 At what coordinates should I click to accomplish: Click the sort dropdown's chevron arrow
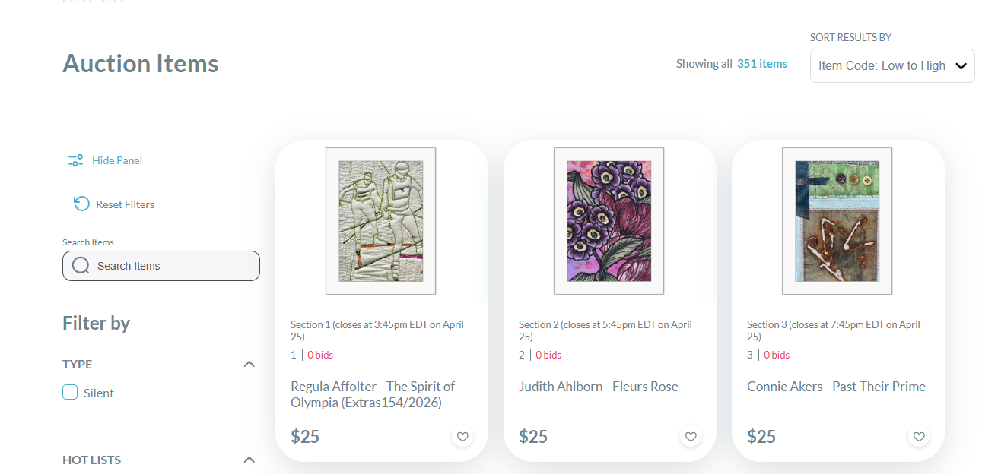961,65
